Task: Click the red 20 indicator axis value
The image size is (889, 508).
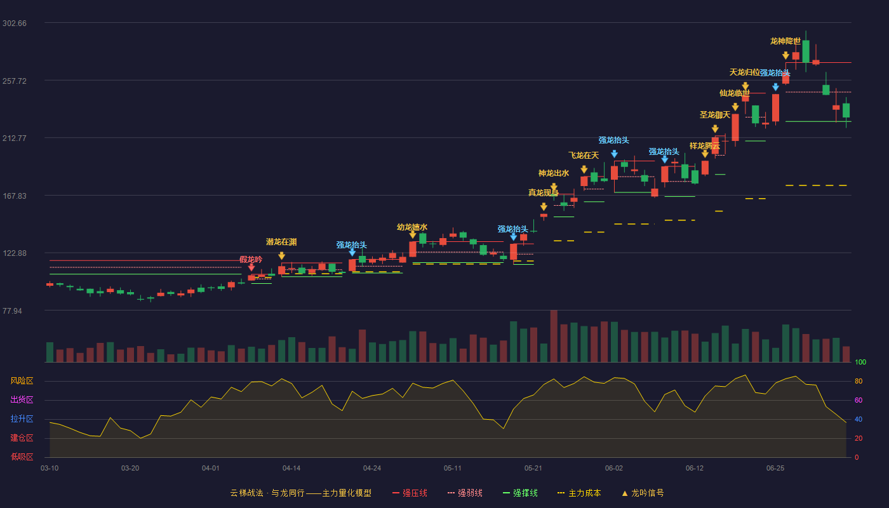Action: (859, 438)
